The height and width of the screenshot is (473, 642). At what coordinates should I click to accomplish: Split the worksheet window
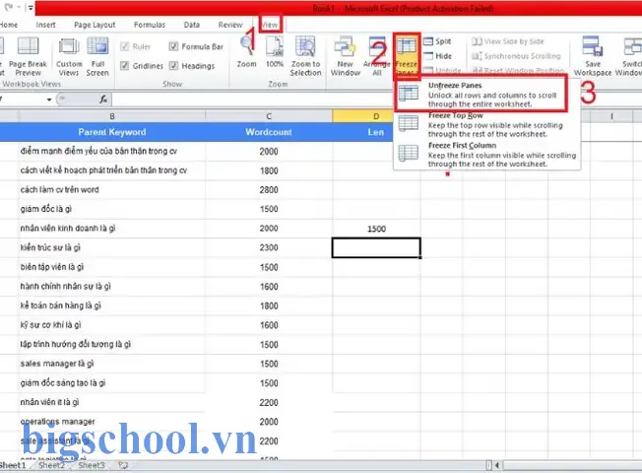(x=437, y=41)
